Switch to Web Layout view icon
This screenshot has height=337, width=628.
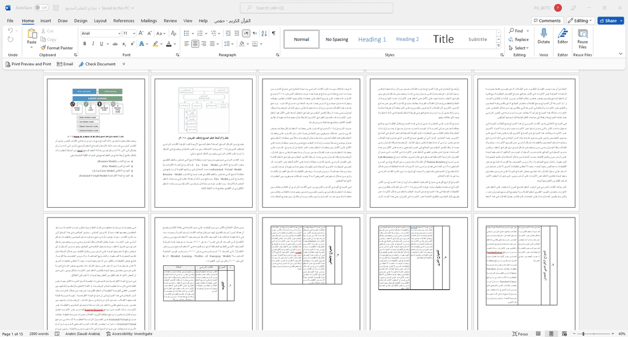[564, 334]
